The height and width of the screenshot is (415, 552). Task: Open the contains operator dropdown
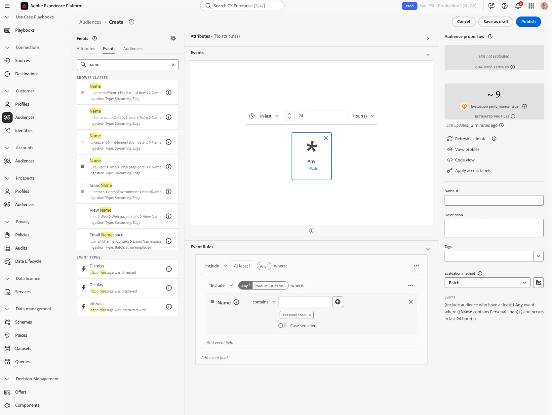click(x=264, y=302)
